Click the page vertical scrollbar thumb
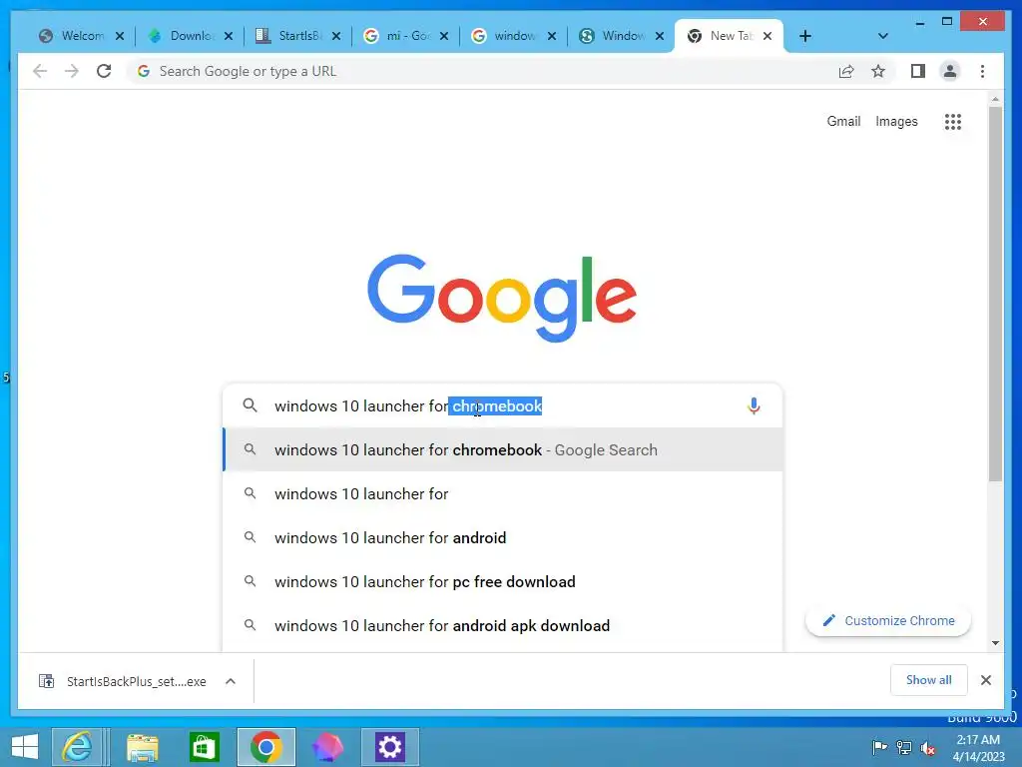This screenshot has width=1022, height=767. point(995,294)
